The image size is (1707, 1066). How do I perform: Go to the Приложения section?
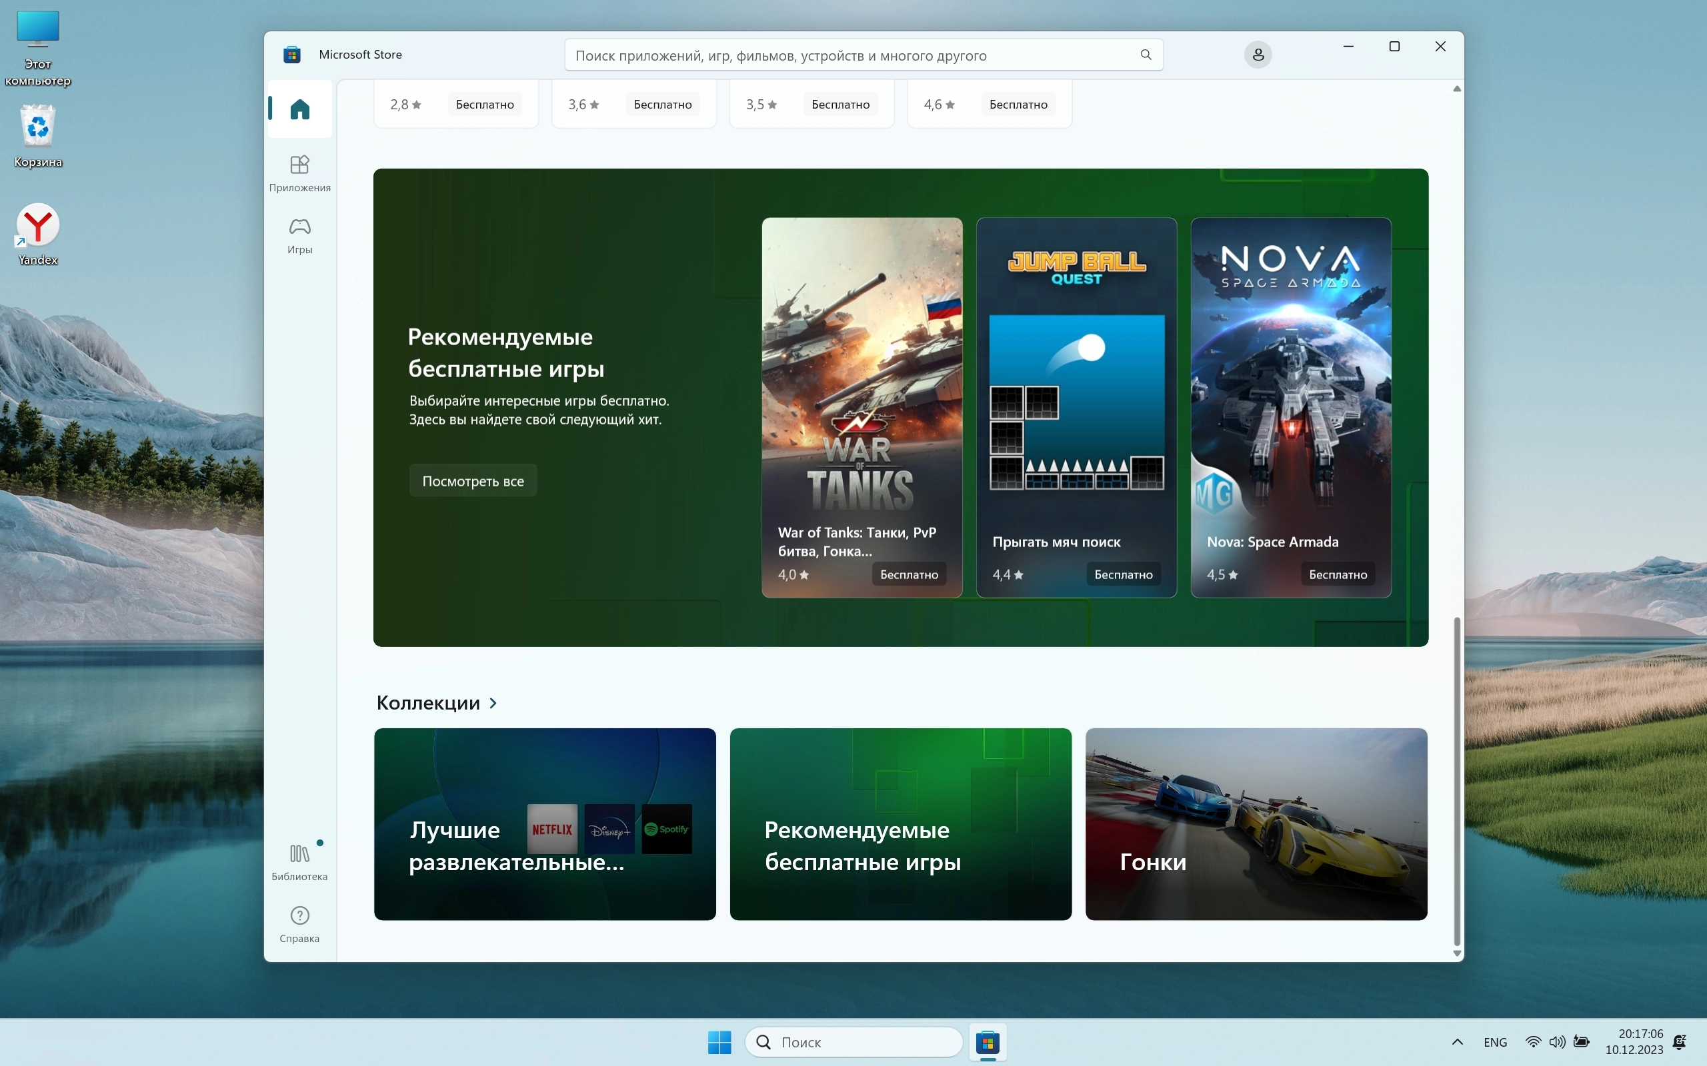point(300,173)
